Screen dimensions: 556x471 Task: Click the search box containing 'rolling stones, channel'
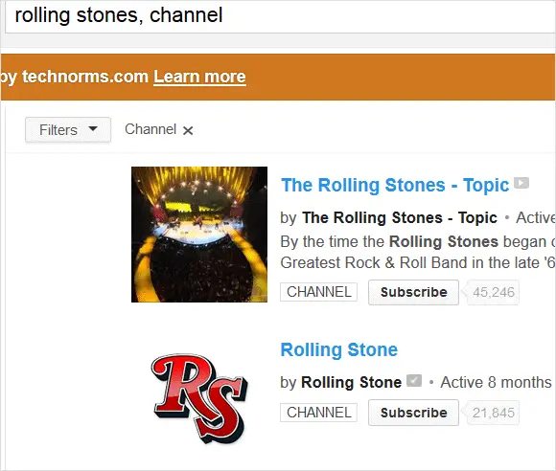coord(280,16)
